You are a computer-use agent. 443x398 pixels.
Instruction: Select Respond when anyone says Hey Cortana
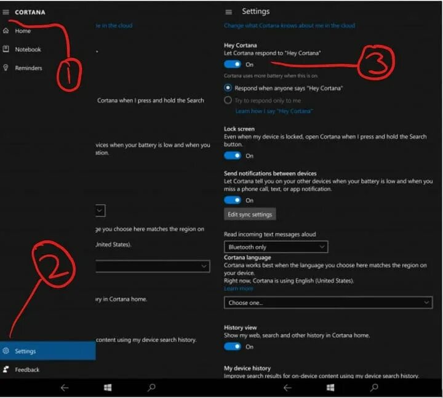pyautogui.click(x=228, y=88)
